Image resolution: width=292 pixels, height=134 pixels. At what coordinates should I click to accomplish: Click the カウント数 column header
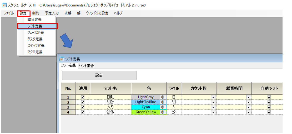tap(199, 88)
